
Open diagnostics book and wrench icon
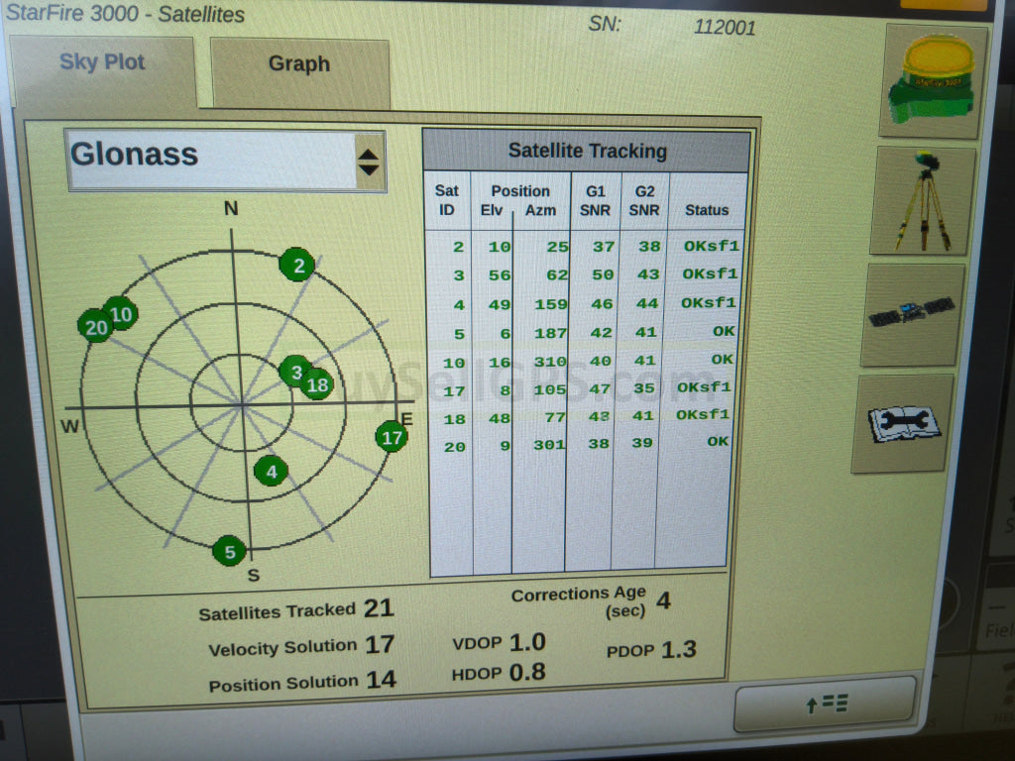[902, 423]
